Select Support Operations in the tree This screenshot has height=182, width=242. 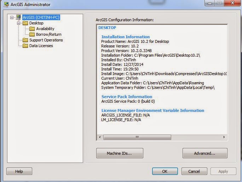(46, 40)
